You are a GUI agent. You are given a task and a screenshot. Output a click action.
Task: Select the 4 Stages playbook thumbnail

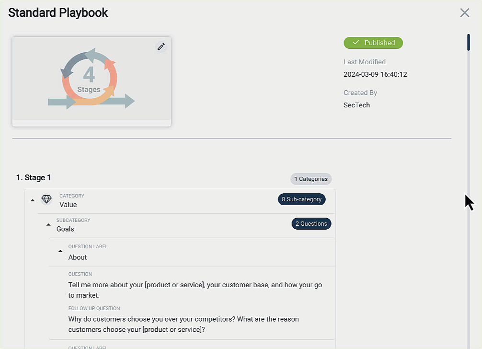pyautogui.click(x=92, y=79)
